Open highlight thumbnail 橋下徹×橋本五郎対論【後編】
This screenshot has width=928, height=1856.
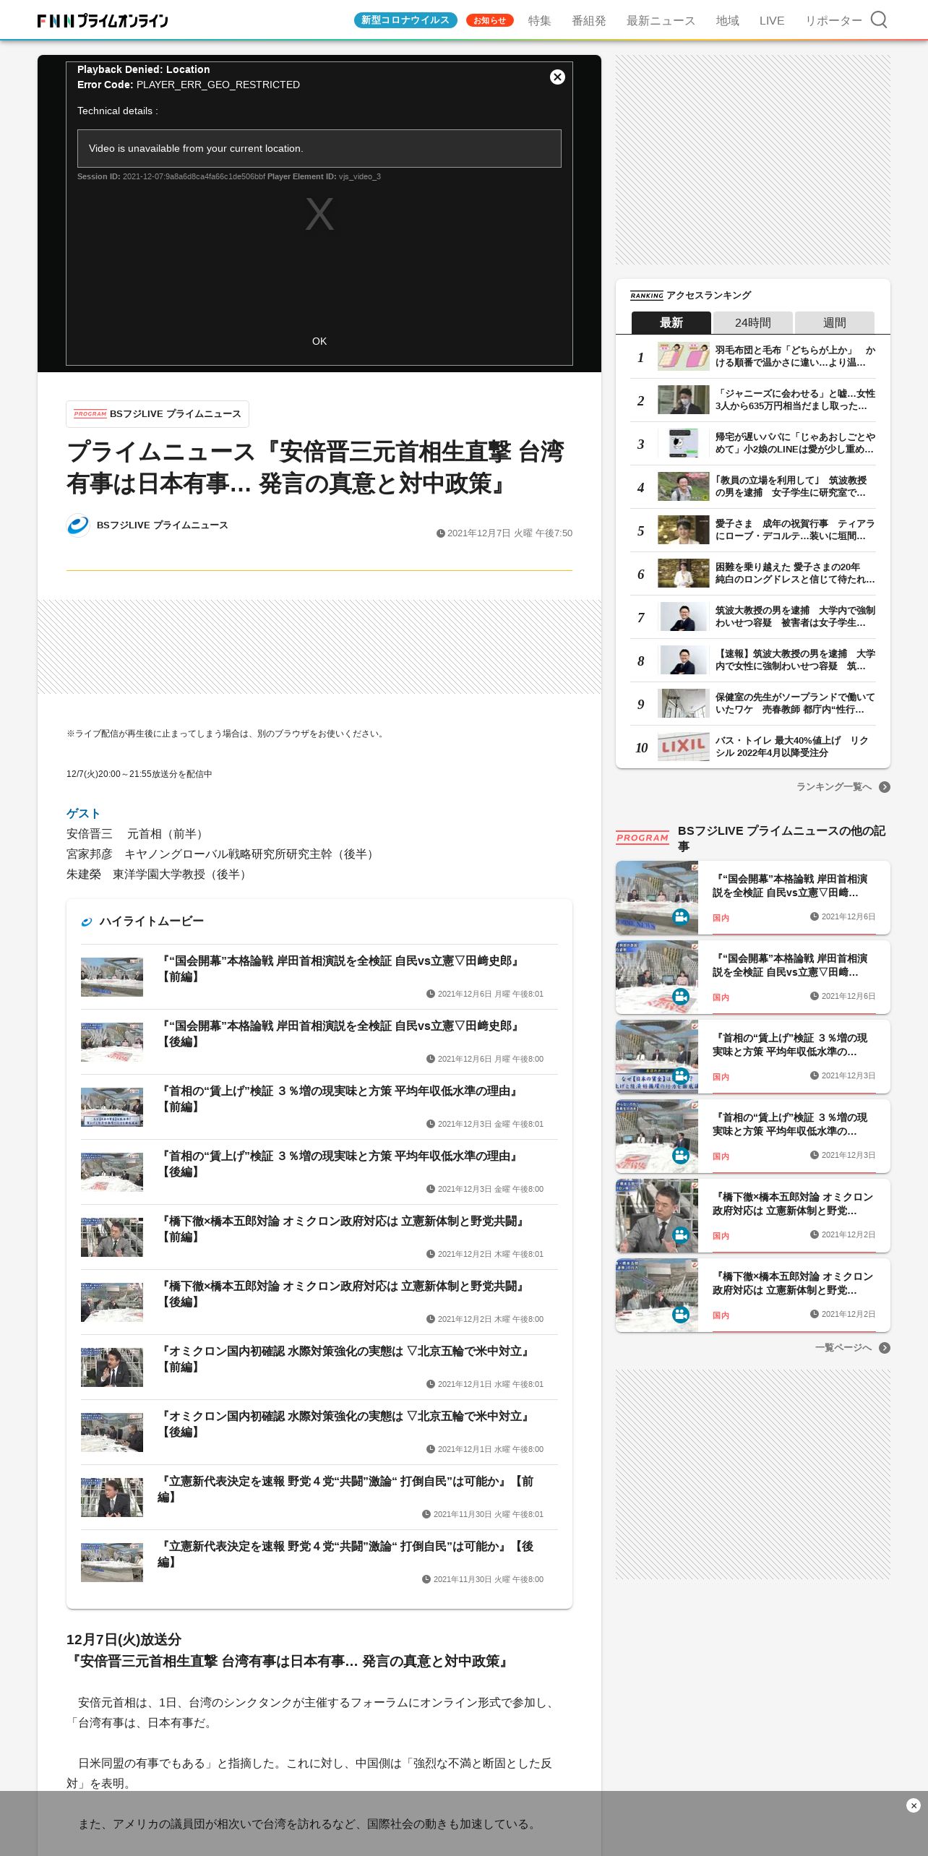pyautogui.click(x=112, y=1302)
